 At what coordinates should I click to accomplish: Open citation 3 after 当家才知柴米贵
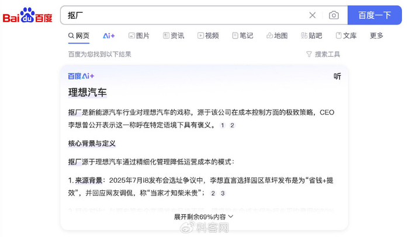coord(223,193)
